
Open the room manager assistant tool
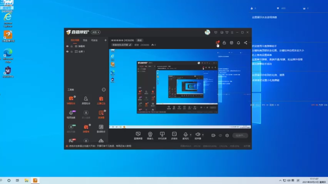[86, 100]
